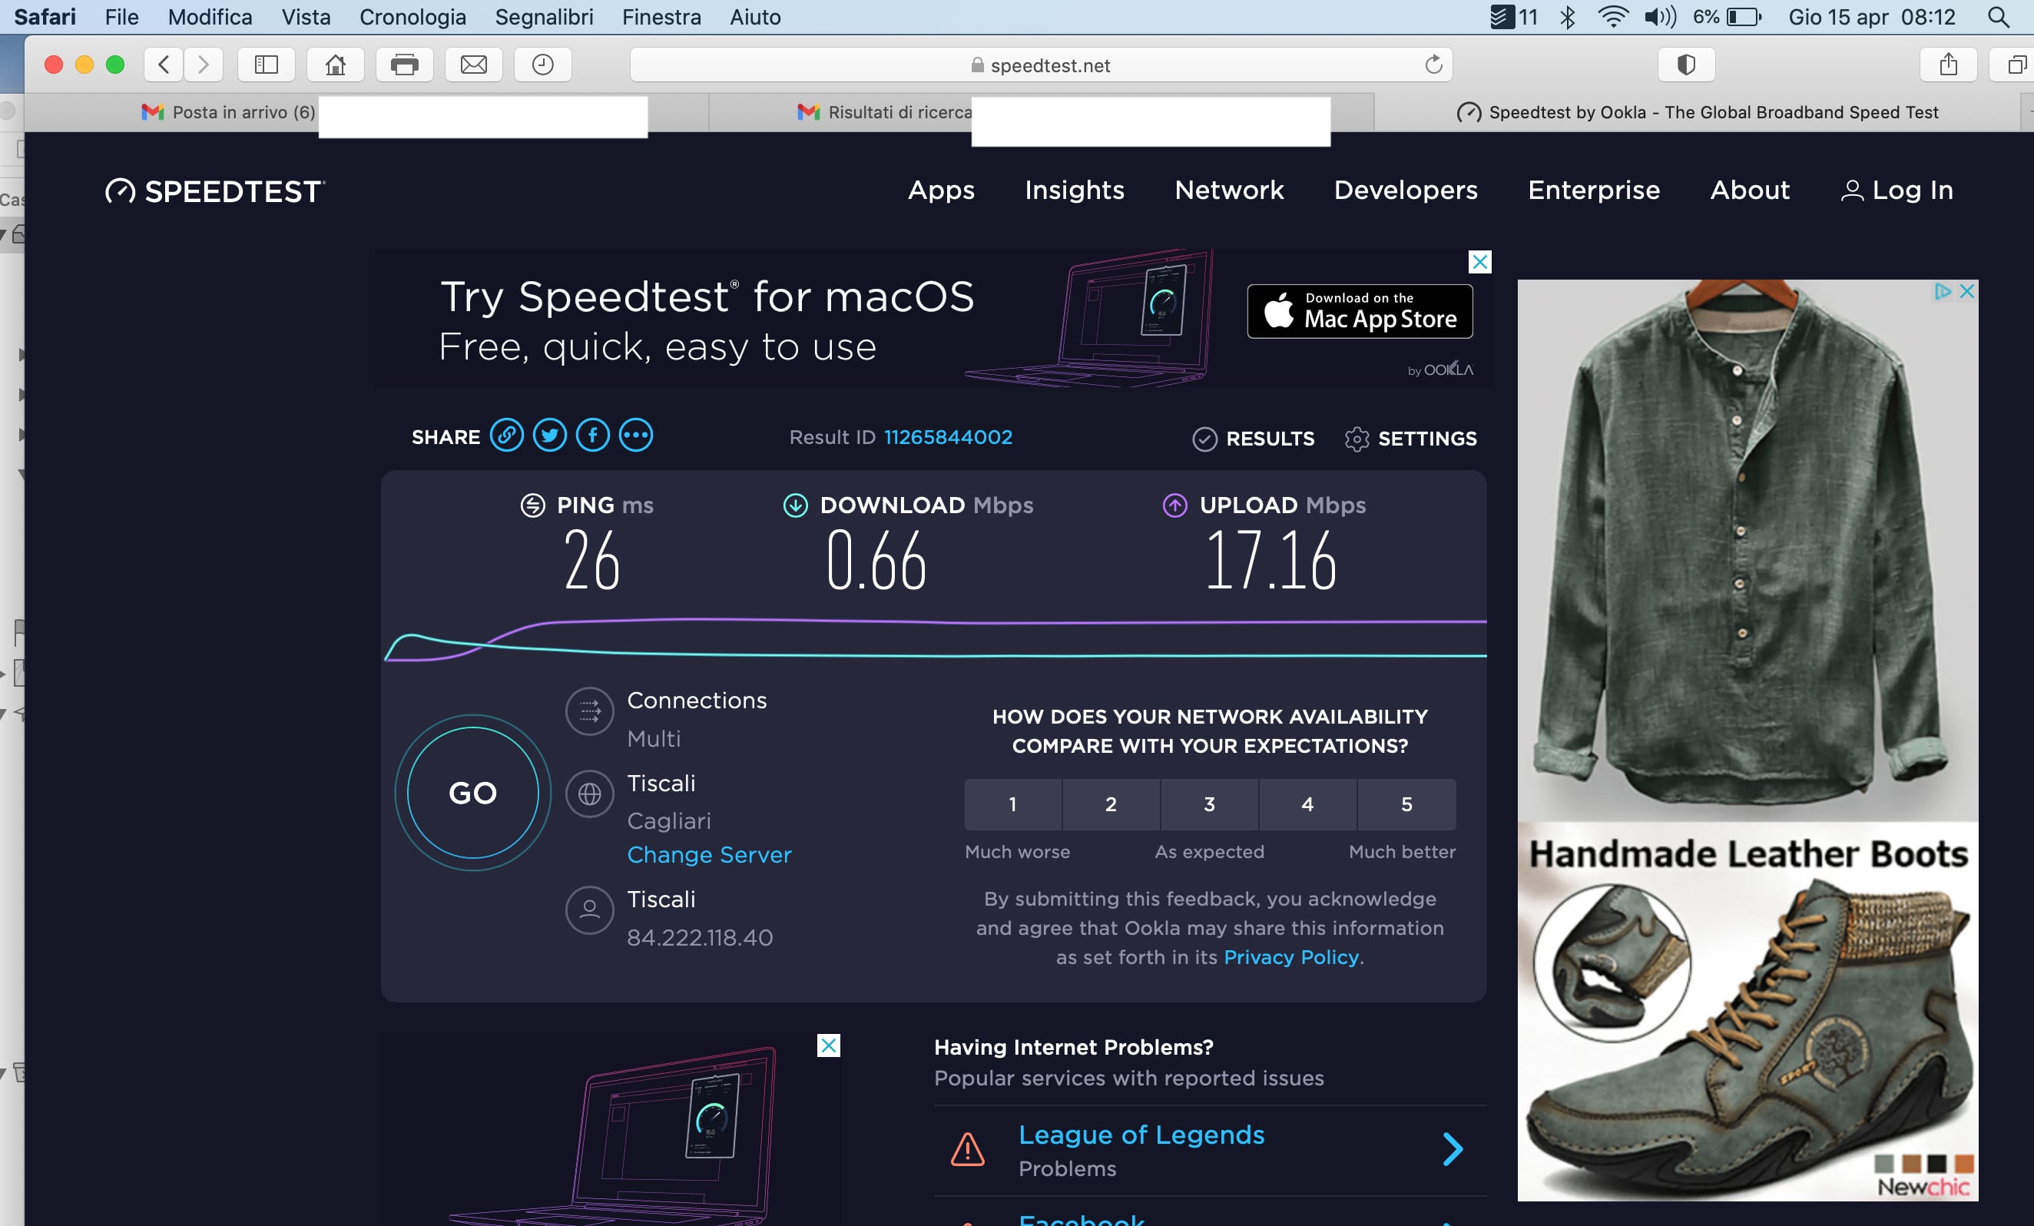This screenshot has height=1226, width=2034.
Task: Rate network availability 2
Action: click(x=1111, y=804)
